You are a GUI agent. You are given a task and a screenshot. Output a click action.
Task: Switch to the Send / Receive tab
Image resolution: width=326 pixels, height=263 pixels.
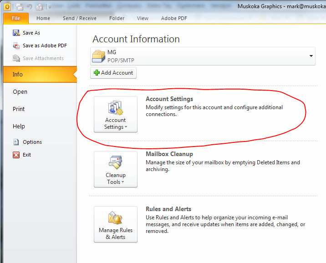tap(80, 18)
